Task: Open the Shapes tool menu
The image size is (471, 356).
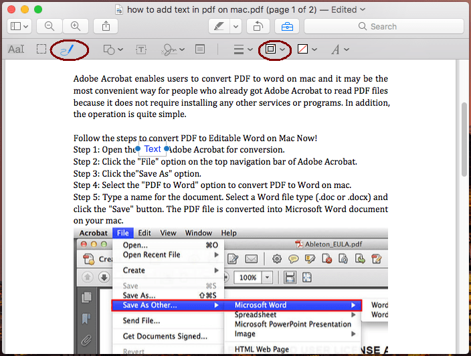Action: (109, 50)
